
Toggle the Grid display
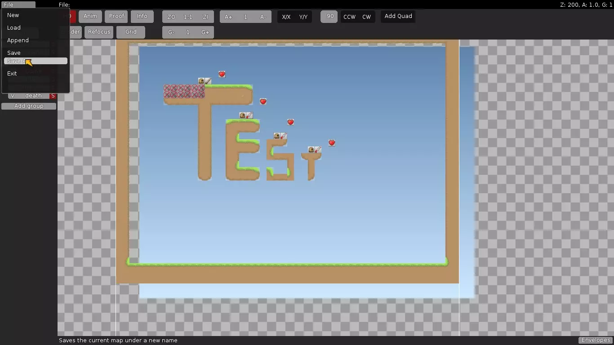131,32
